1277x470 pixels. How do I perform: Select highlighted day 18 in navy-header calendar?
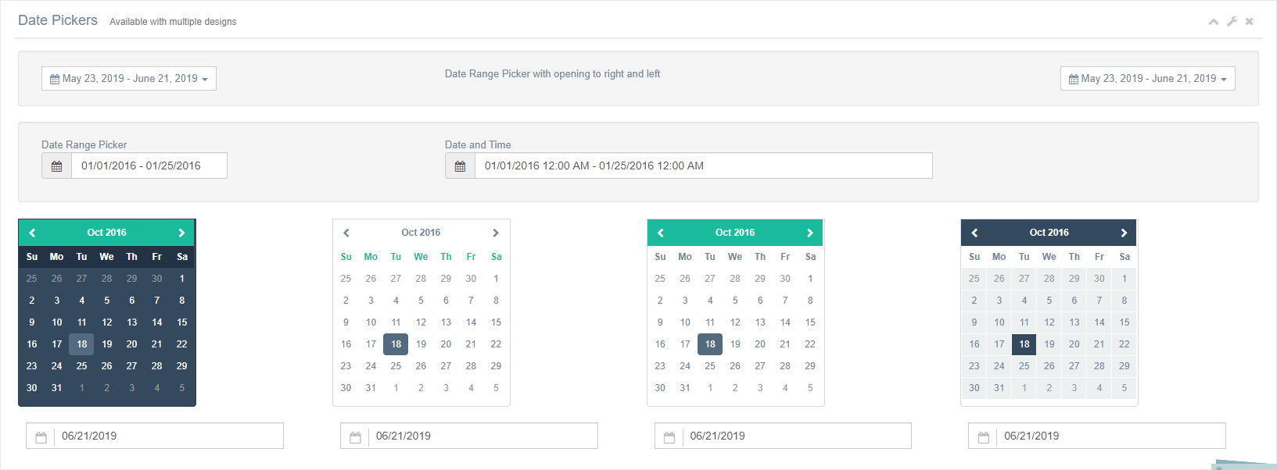1024,344
